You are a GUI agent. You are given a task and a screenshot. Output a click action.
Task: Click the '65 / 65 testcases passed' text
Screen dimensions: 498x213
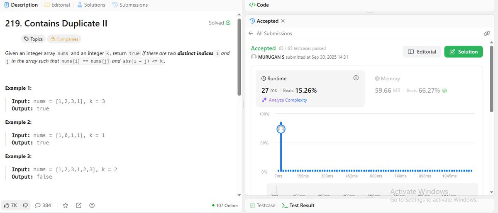[302, 48]
